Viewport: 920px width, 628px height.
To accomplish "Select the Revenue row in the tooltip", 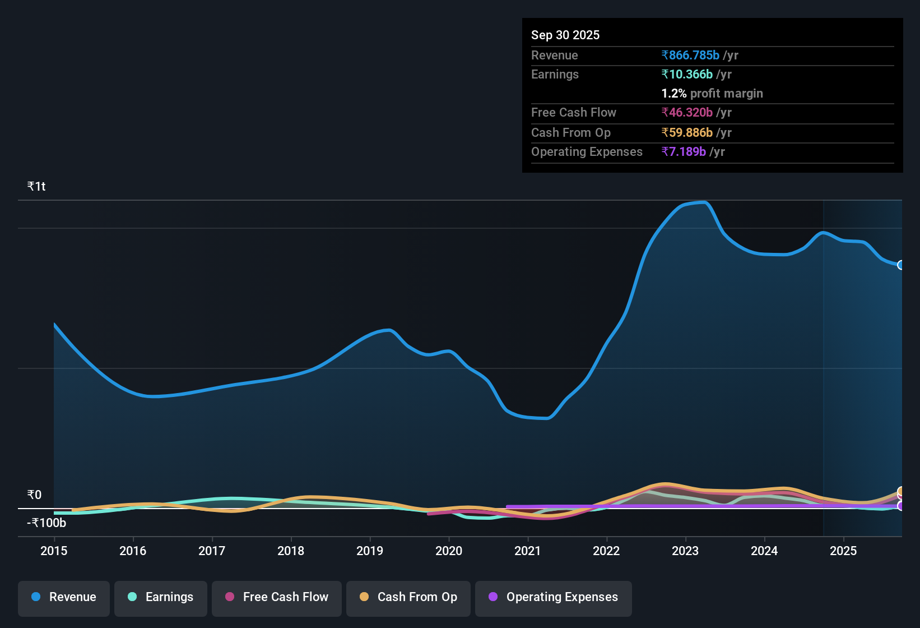I will (712, 55).
